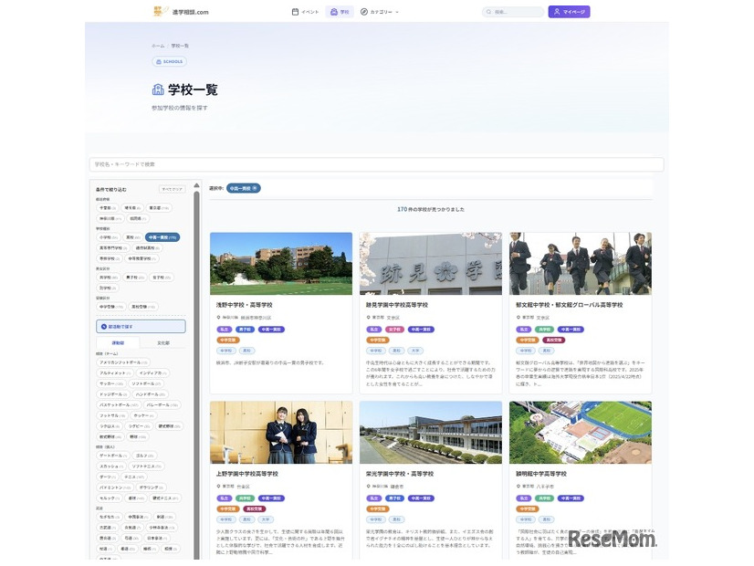Viewport: 754px width, 566px height.
Task: Open the 浅野中学校 campus photo
Action: click(281, 264)
